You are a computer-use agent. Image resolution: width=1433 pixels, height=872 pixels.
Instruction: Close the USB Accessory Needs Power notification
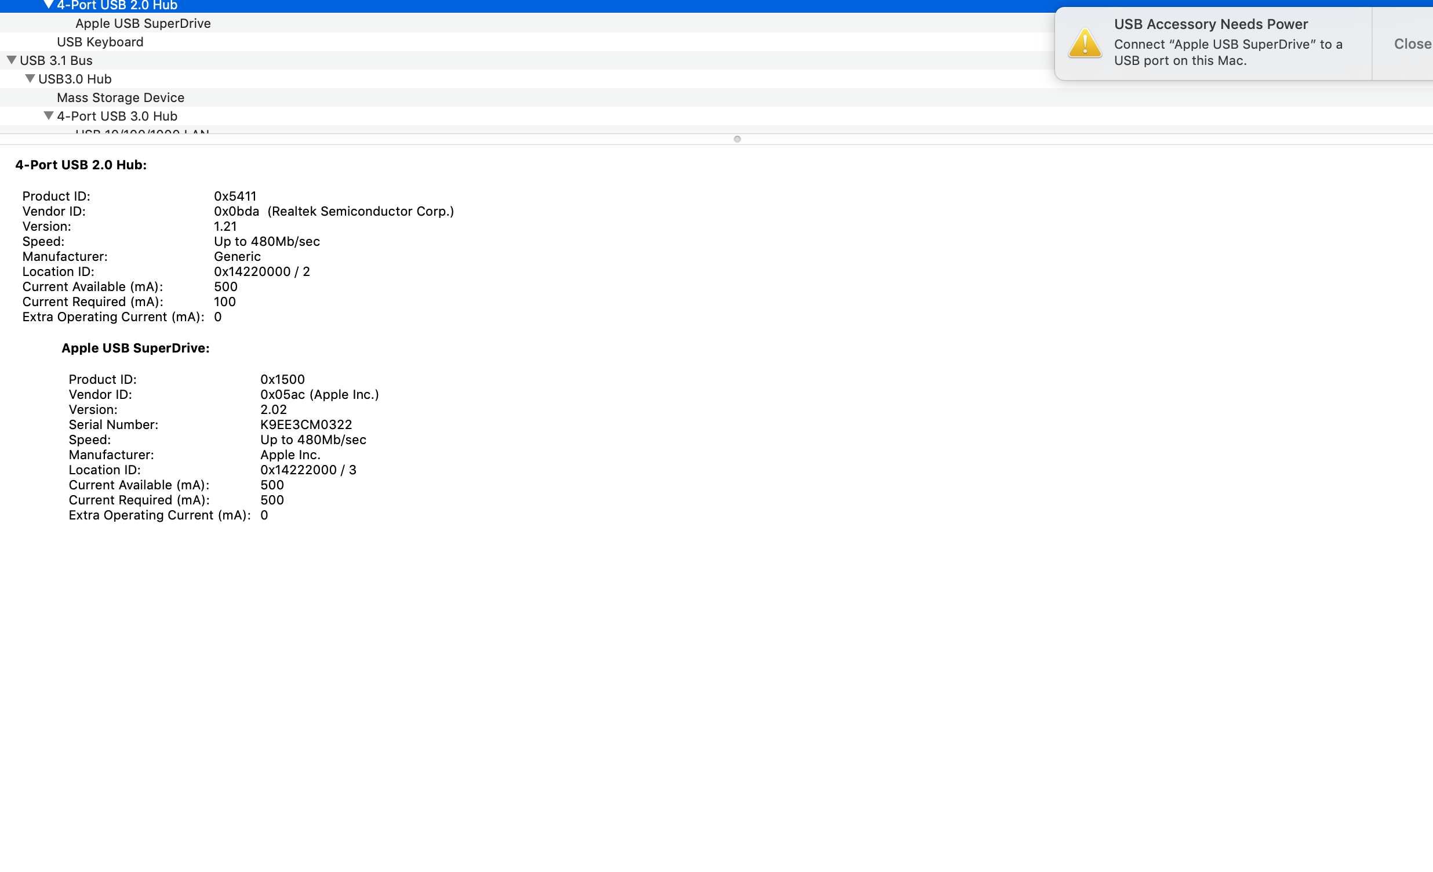[1412, 44]
